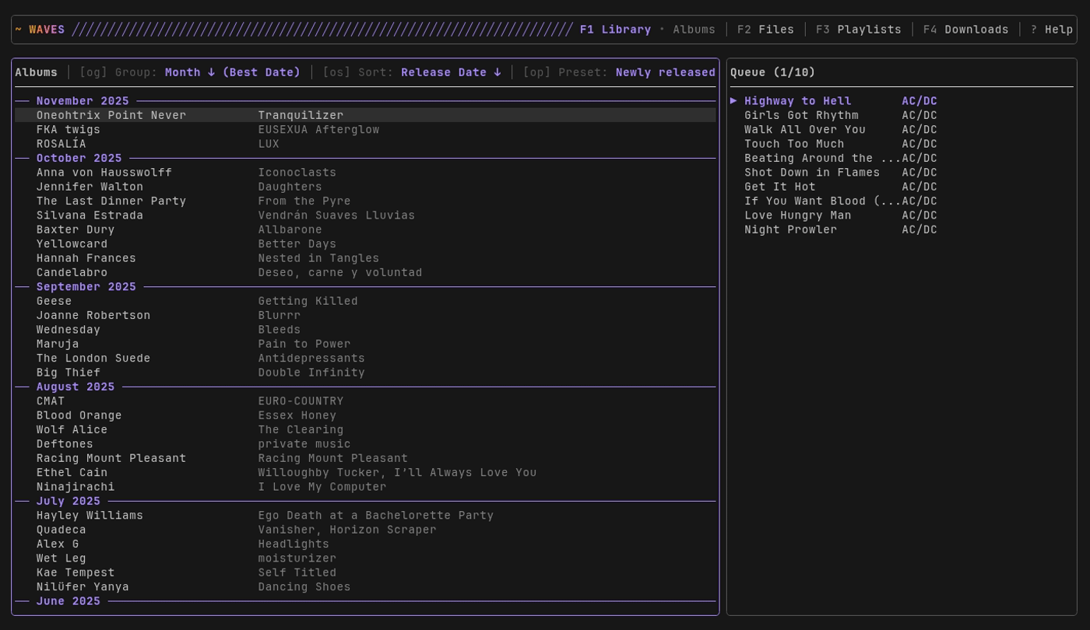The image size is (1090, 630).
Task: Change the Newly released preset
Action: (666, 72)
